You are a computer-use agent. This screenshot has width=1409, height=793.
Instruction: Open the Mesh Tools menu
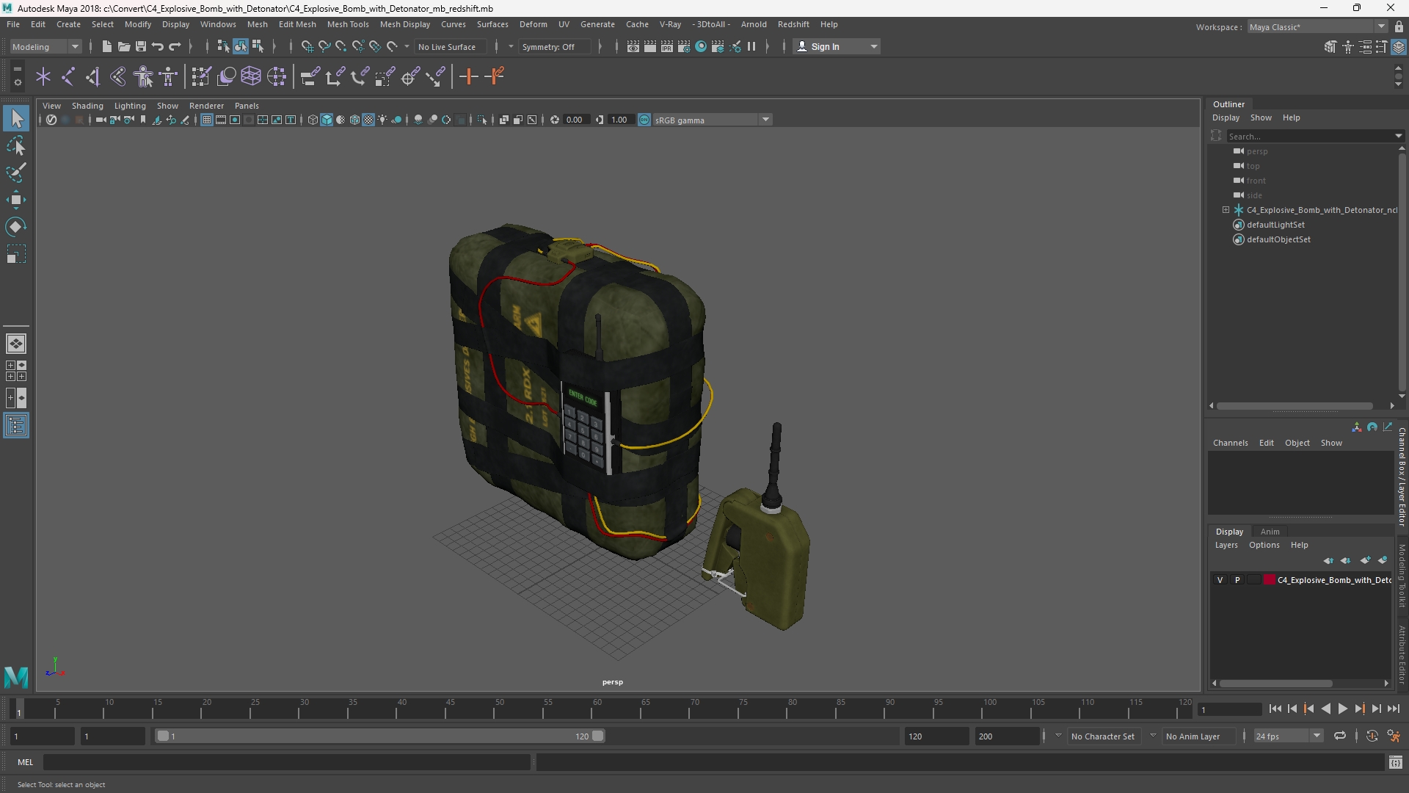point(348,24)
